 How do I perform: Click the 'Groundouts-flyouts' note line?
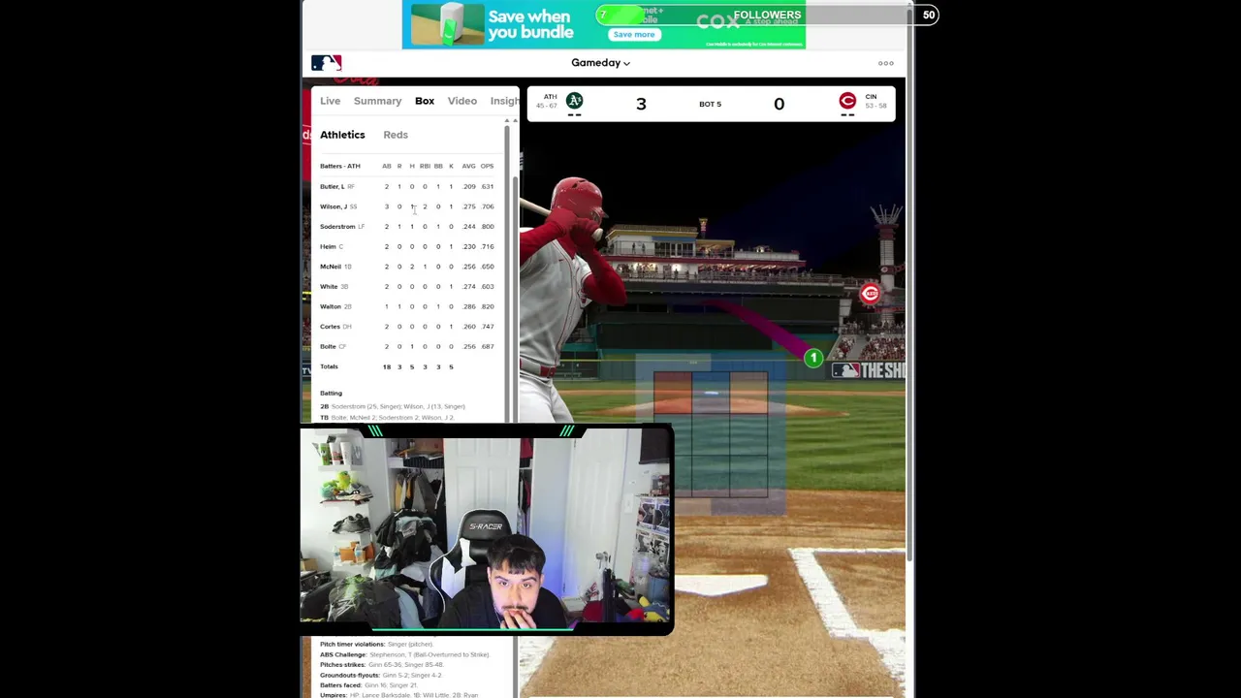point(381,675)
